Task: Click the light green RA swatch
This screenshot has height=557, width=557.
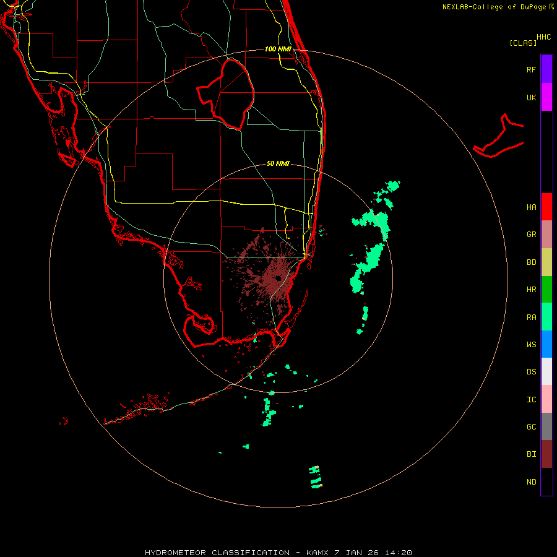Action: coord(546,316)
